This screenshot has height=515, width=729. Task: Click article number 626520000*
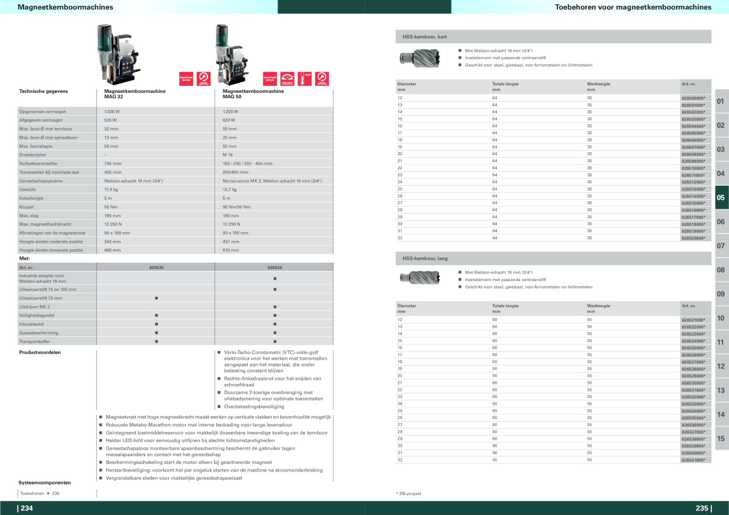693,238
